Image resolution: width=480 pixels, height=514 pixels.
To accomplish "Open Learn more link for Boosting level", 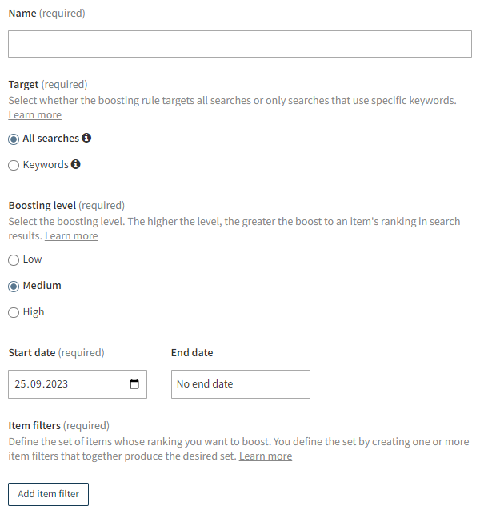I will [71, 236].
